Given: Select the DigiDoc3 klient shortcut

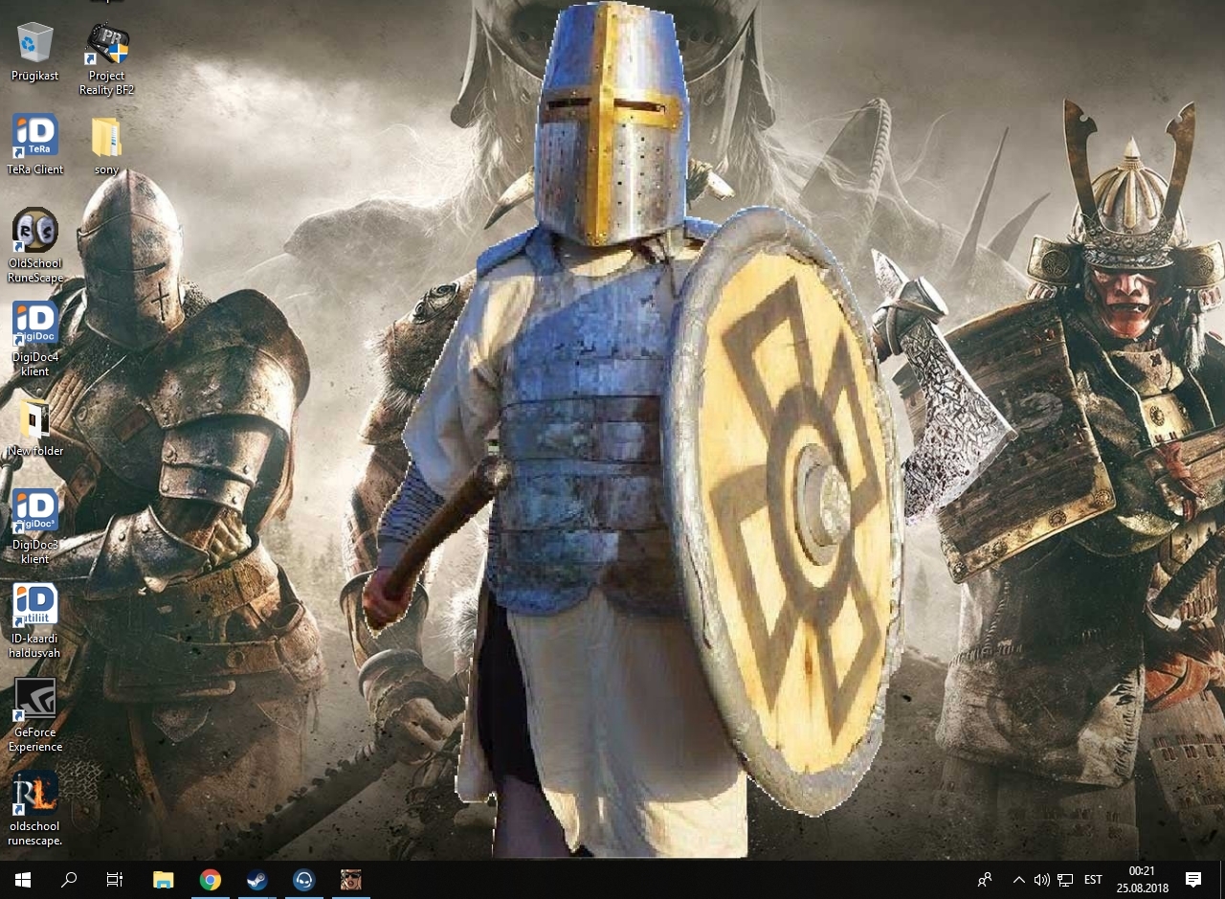Looking at the screenshot, I should 35,528.
